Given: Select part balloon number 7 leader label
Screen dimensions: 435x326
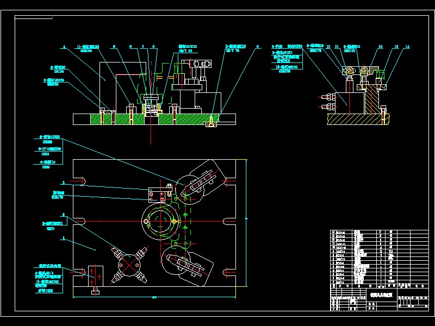Looking at the screenshot, I should [x=143, y=47].
